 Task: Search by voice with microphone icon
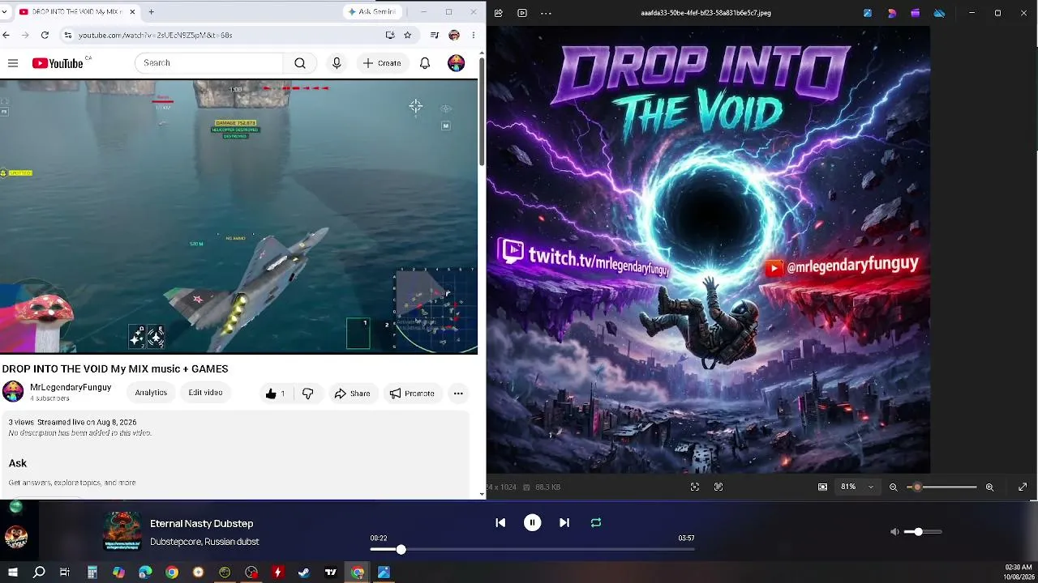(337, 63)
